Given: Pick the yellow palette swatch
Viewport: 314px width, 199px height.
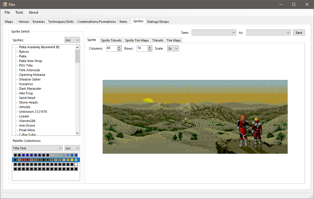Looking at the screenshot, I should click(72, 160).
